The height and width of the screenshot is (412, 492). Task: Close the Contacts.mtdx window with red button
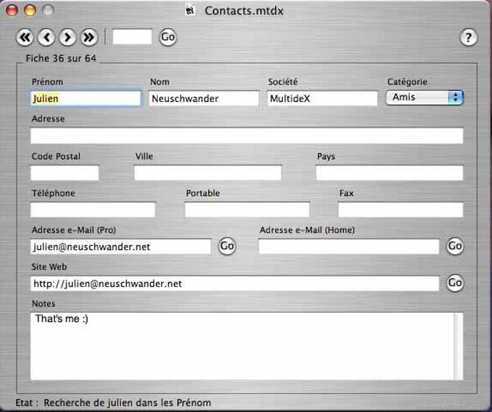(12, 10)
